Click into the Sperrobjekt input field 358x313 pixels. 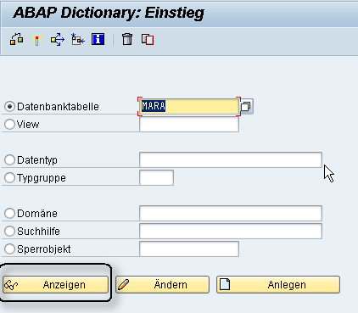coord(189,249)
